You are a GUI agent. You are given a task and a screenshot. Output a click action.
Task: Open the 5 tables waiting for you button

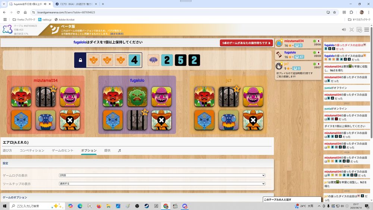[x=246, y=43]
